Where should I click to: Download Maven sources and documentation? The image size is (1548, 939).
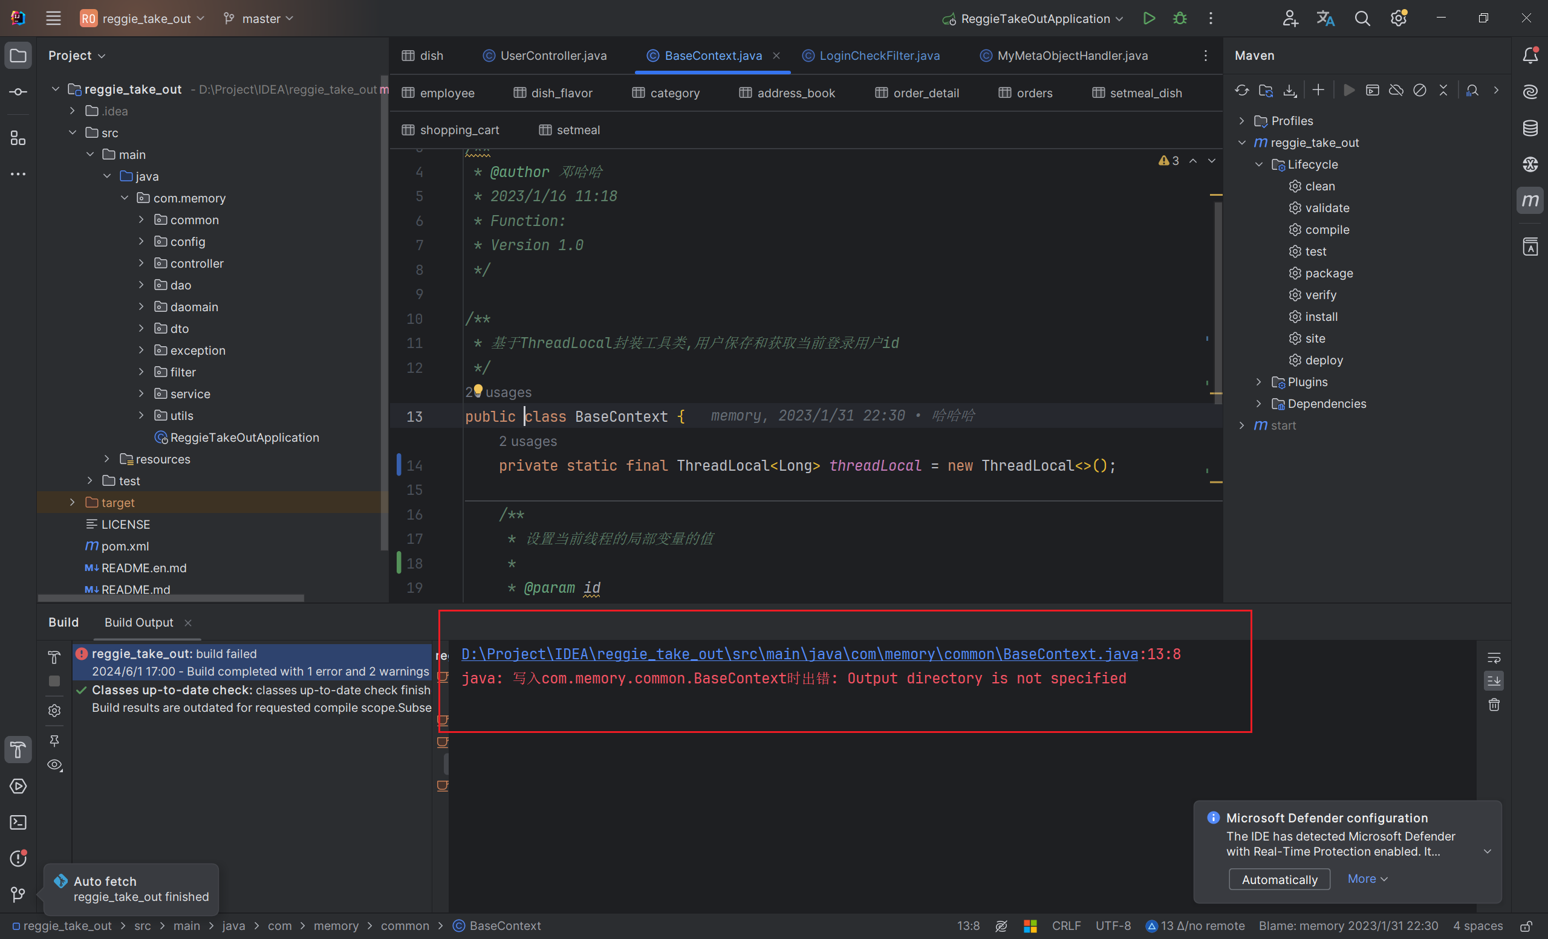point(1289,91)
